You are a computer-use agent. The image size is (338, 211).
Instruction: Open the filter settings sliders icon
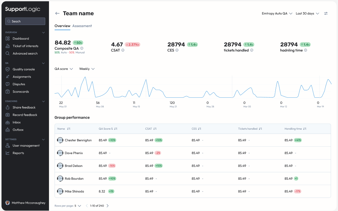tap(326, 13)
